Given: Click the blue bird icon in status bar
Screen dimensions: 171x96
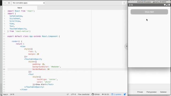Looking at the screenshot, I should point(125,94).
